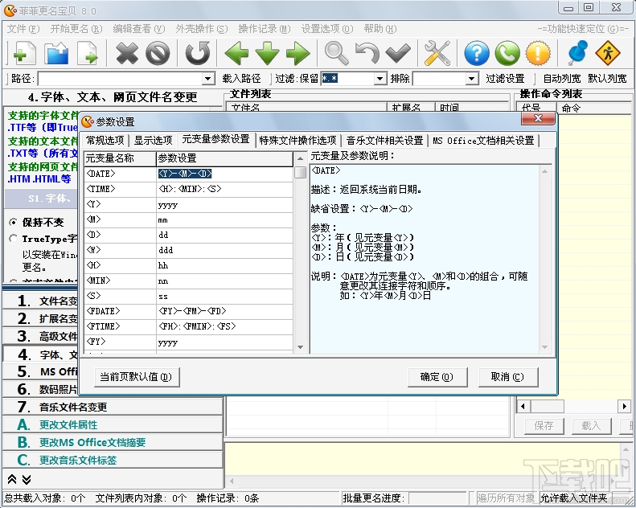Open the 外壳操作(S) menu
The height and width of the screenshot is (508, 636).
[x=202, y=29]
